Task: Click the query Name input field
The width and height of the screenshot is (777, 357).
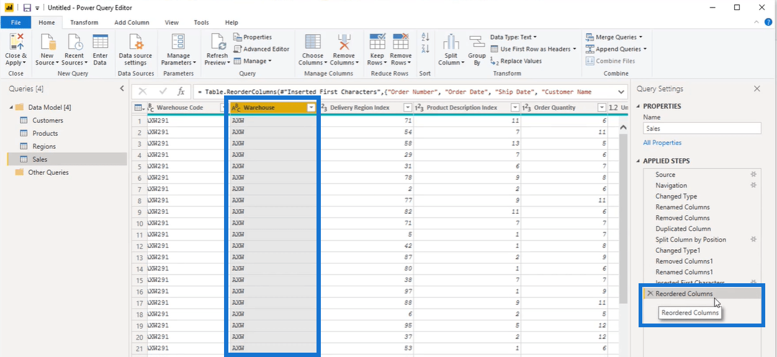Action: [702, 128]
